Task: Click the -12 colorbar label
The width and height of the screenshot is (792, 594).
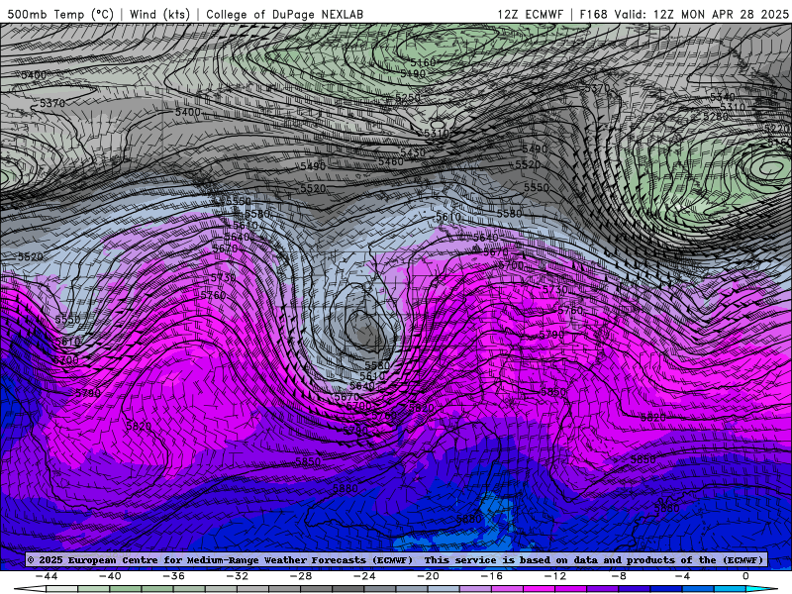Action: pos(555,576)
